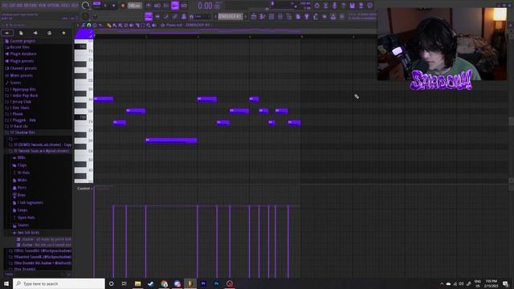The width and height of the screenshot is (514, 289).
Task: Open Chrome from the taskbar
Action: point(164,283)
